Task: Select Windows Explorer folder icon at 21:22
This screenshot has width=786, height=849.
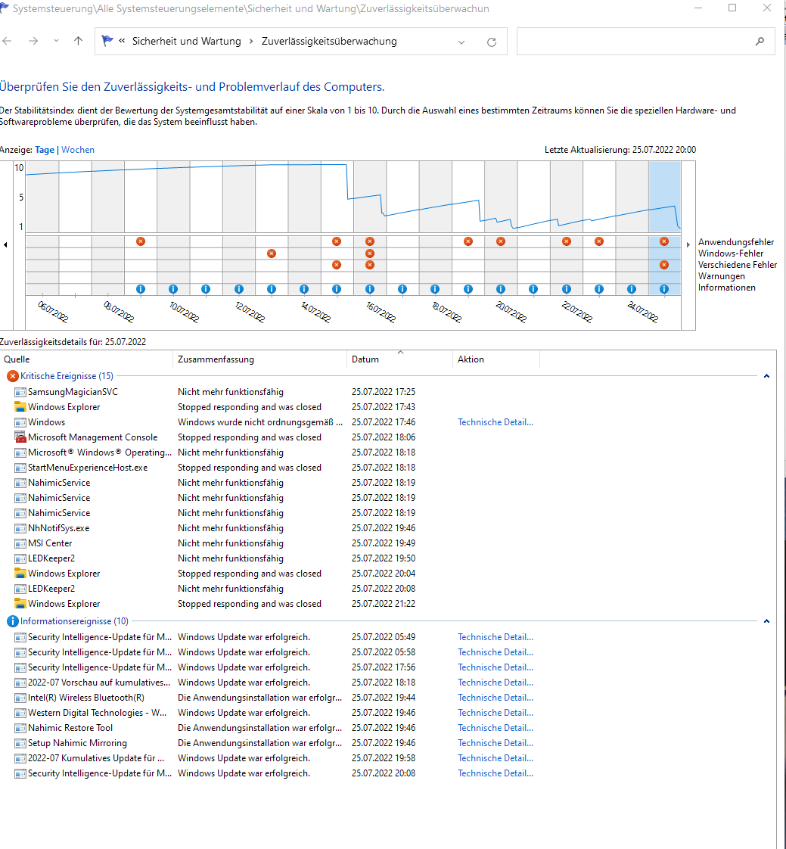Action: (20, 604)
